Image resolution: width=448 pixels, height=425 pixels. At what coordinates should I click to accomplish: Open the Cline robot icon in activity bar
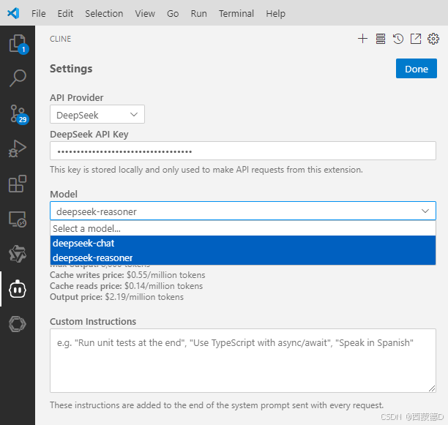click(18, 289)
